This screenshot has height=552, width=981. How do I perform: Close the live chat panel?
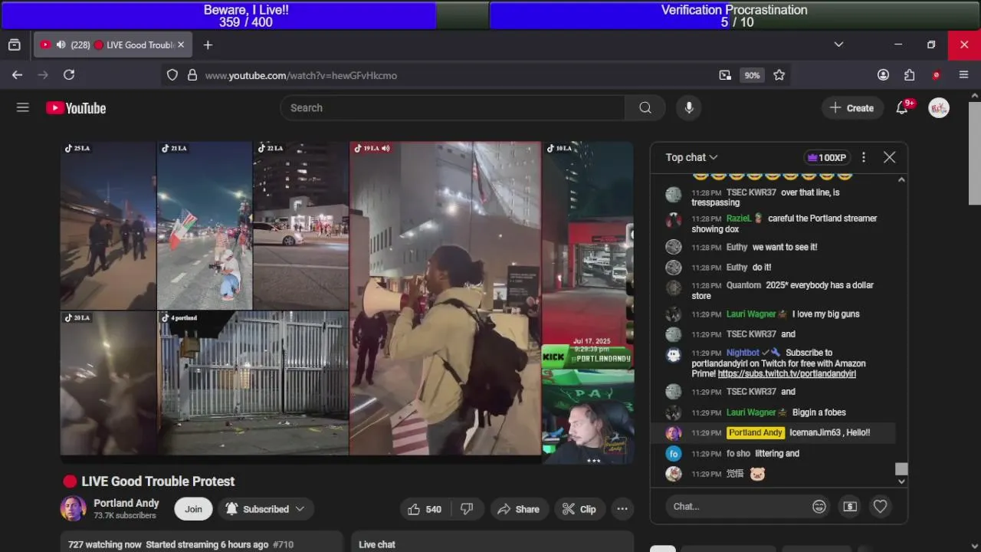889,157
